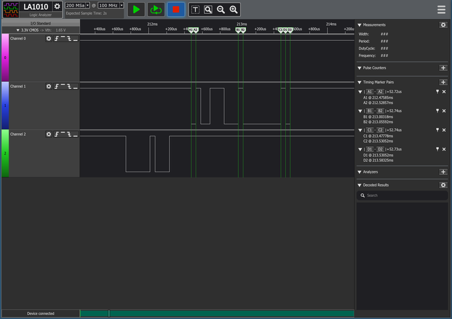The image size is (452, 319).
Task: Select the timing marker T tool
Action: 195,10
